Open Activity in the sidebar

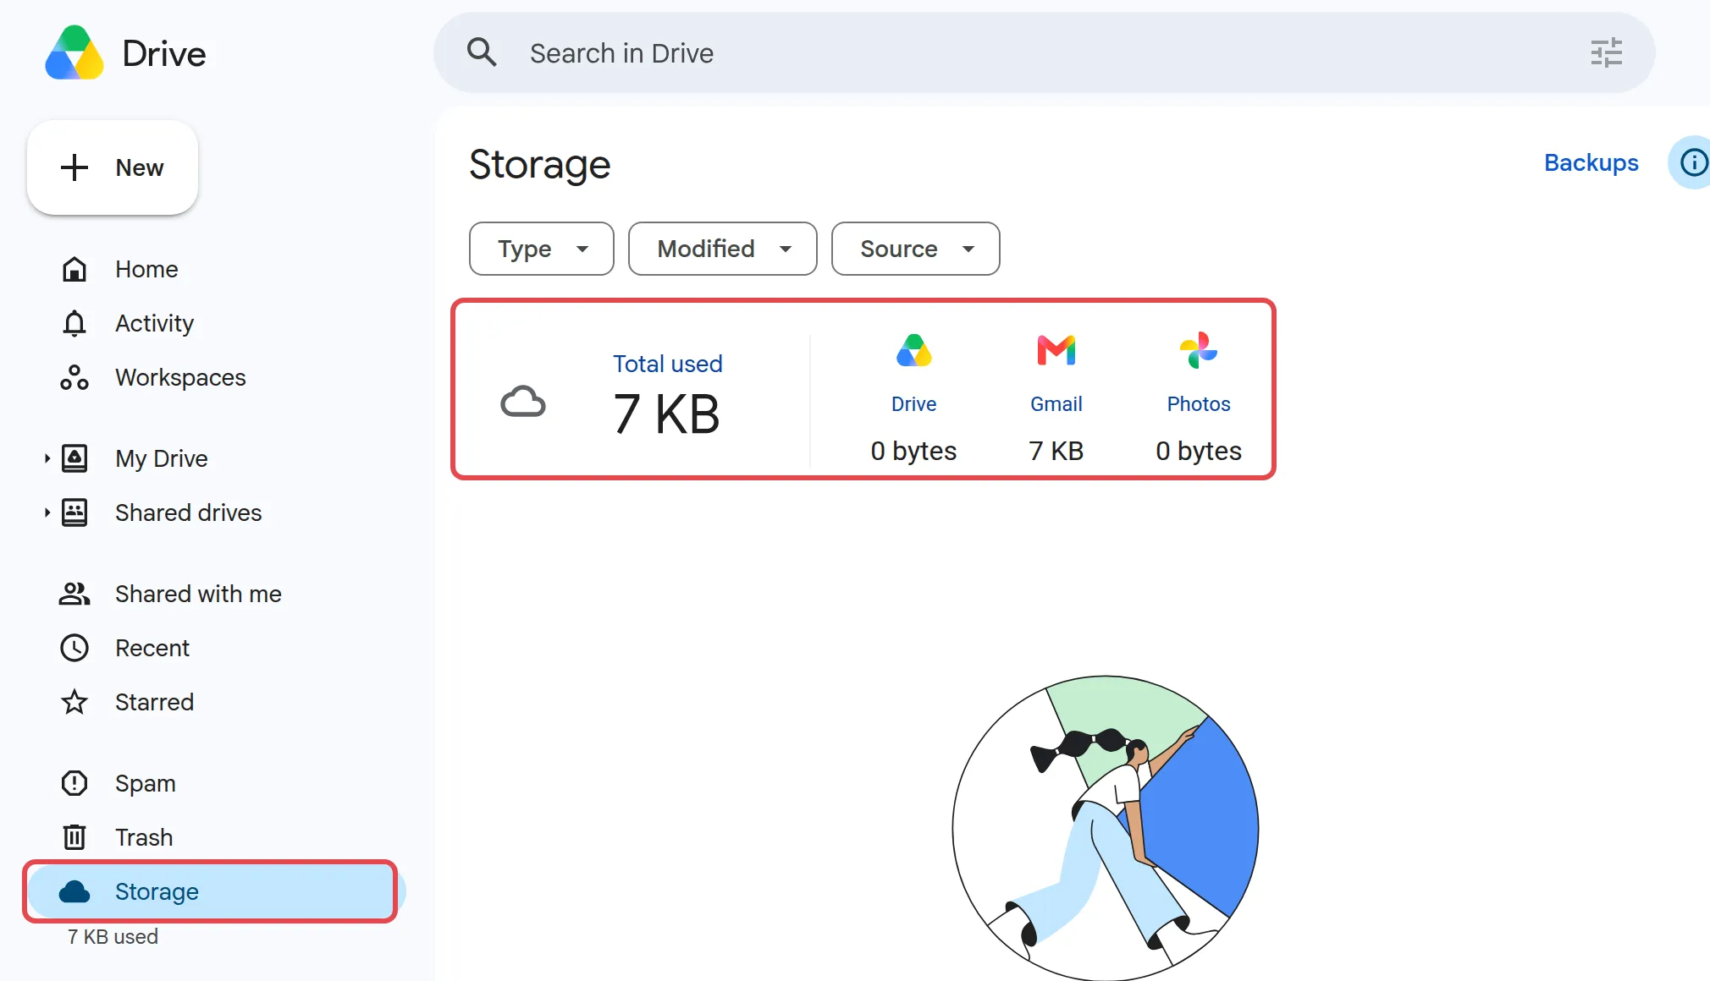point(215,323)
